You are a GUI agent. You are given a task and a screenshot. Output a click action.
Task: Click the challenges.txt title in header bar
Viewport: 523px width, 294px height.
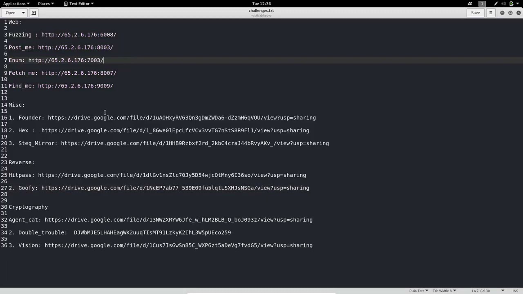coord(261,11)
